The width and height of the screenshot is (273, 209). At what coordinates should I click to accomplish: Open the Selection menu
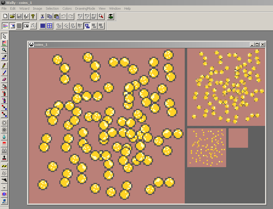(x=52, y=8)
